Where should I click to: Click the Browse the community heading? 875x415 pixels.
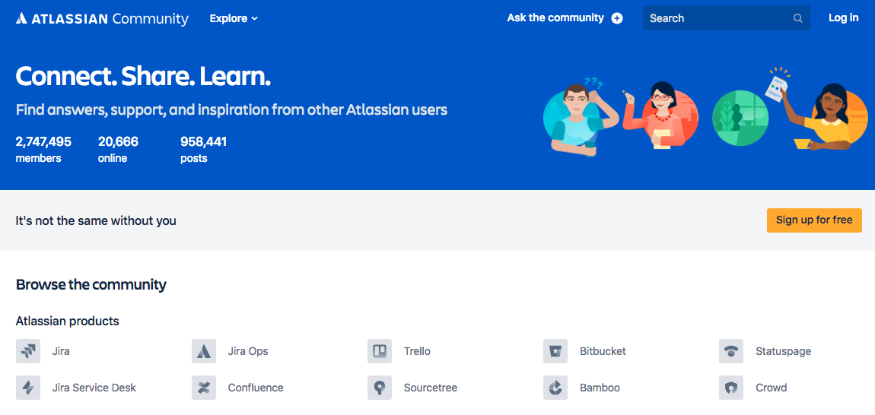point(91,285)
